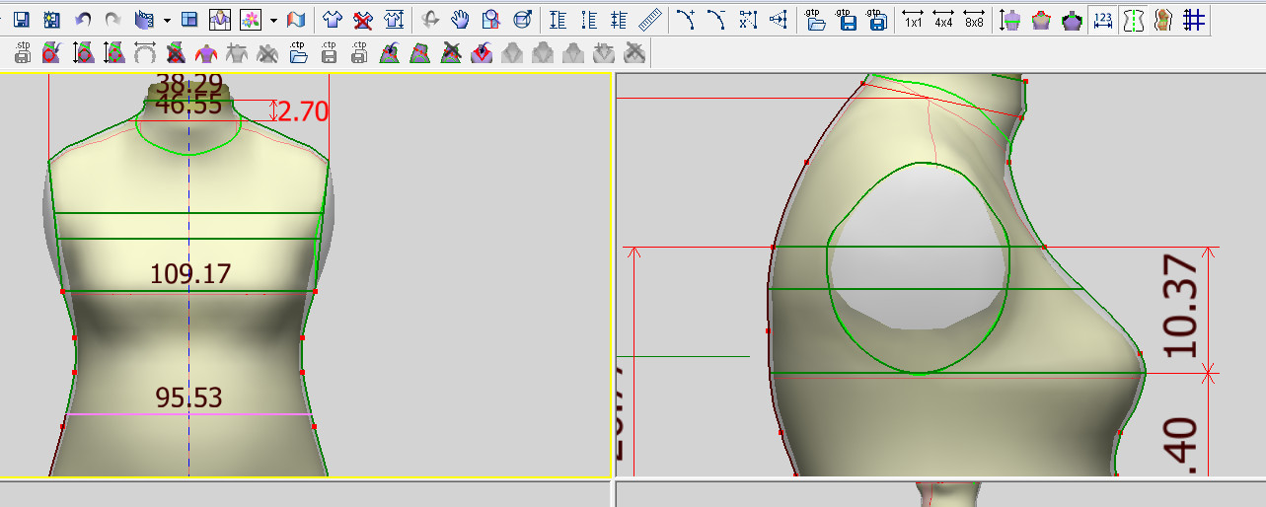Click the diagonal ruler measure tool

[648, 20]
